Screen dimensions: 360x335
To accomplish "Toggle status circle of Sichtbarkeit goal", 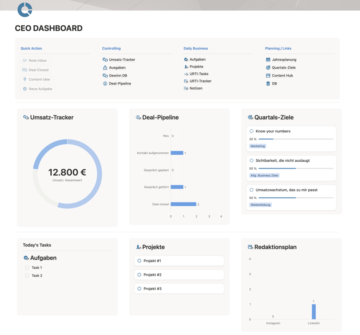I will click(251, 161).
